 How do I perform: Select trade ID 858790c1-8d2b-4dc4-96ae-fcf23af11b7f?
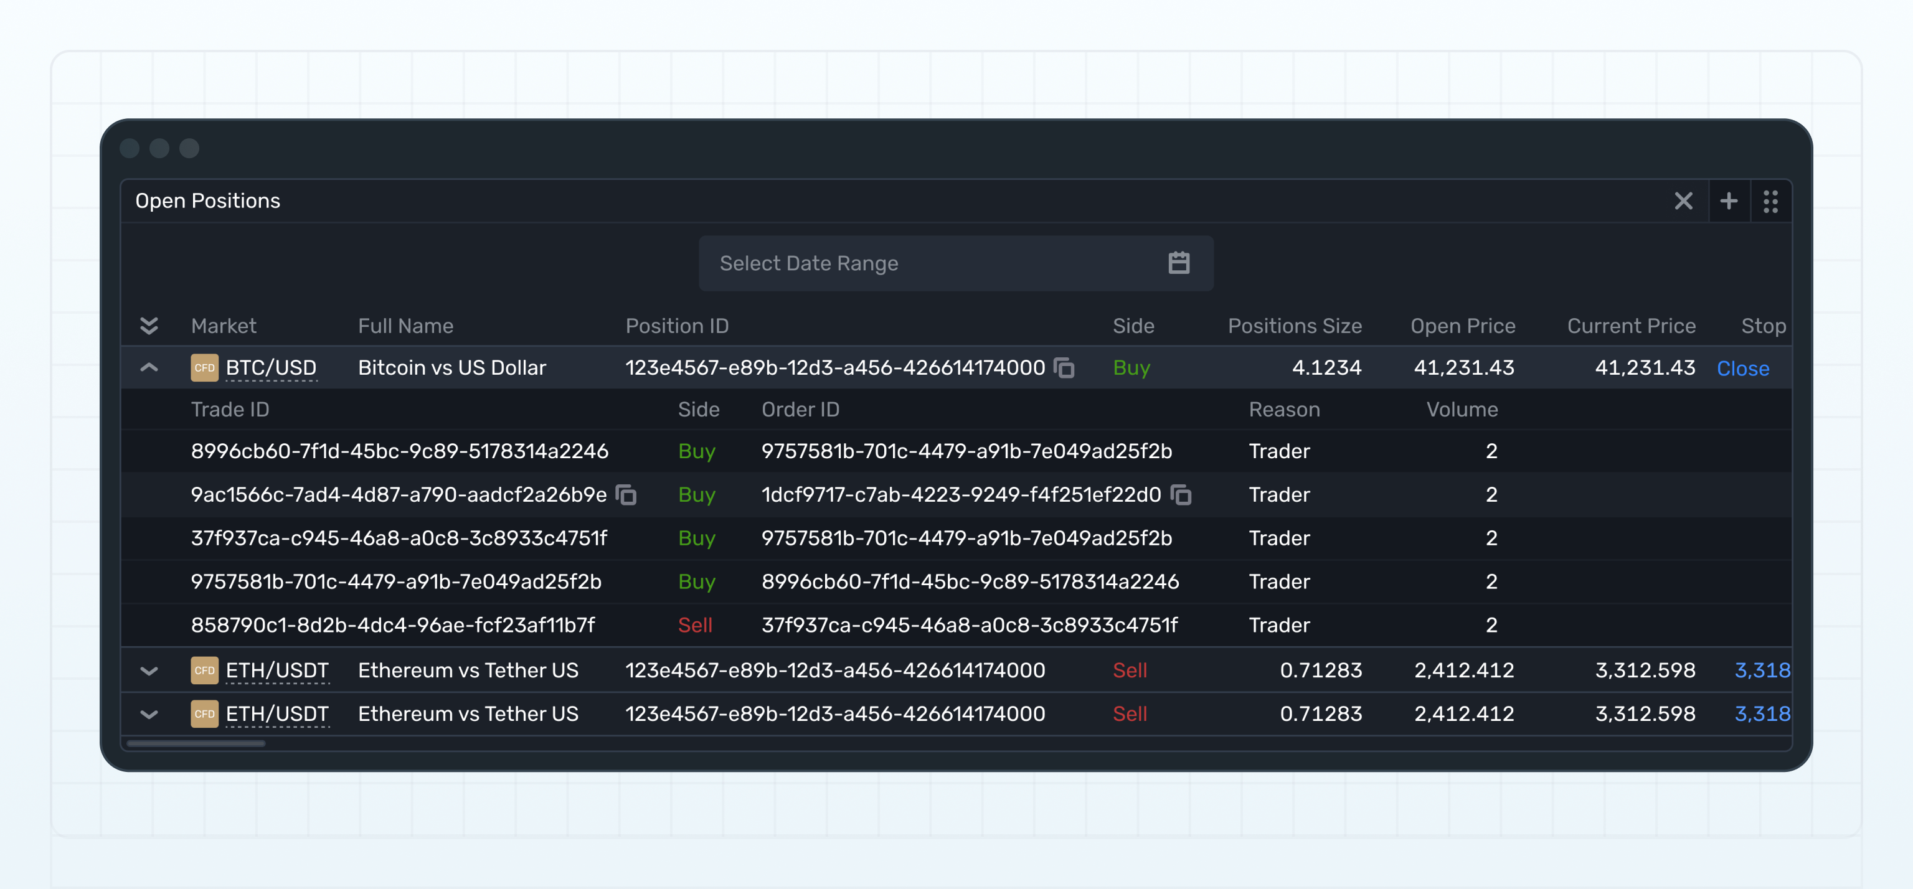coord(393,625)
